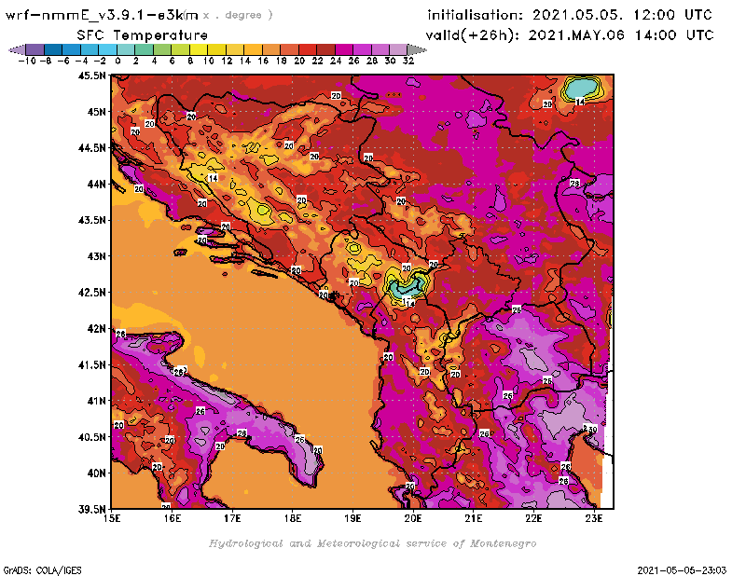Click the 18E longitude label
Image resolution: width=746 pixels, height=576 pixels.
pyautogui.click(x=293, y=518)
